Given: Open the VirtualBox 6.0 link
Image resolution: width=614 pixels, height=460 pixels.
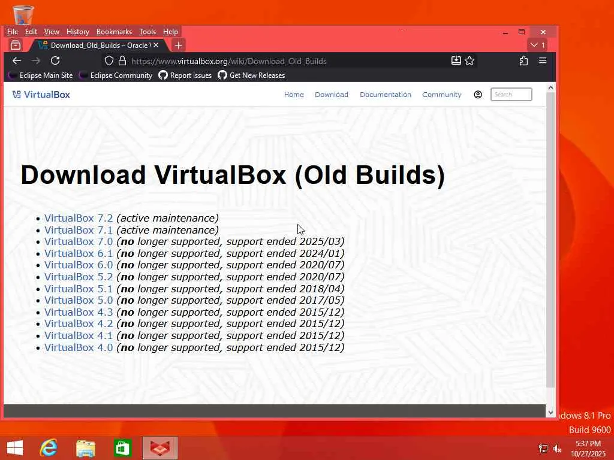Looking at the screenshot, I should pos(79,265).
